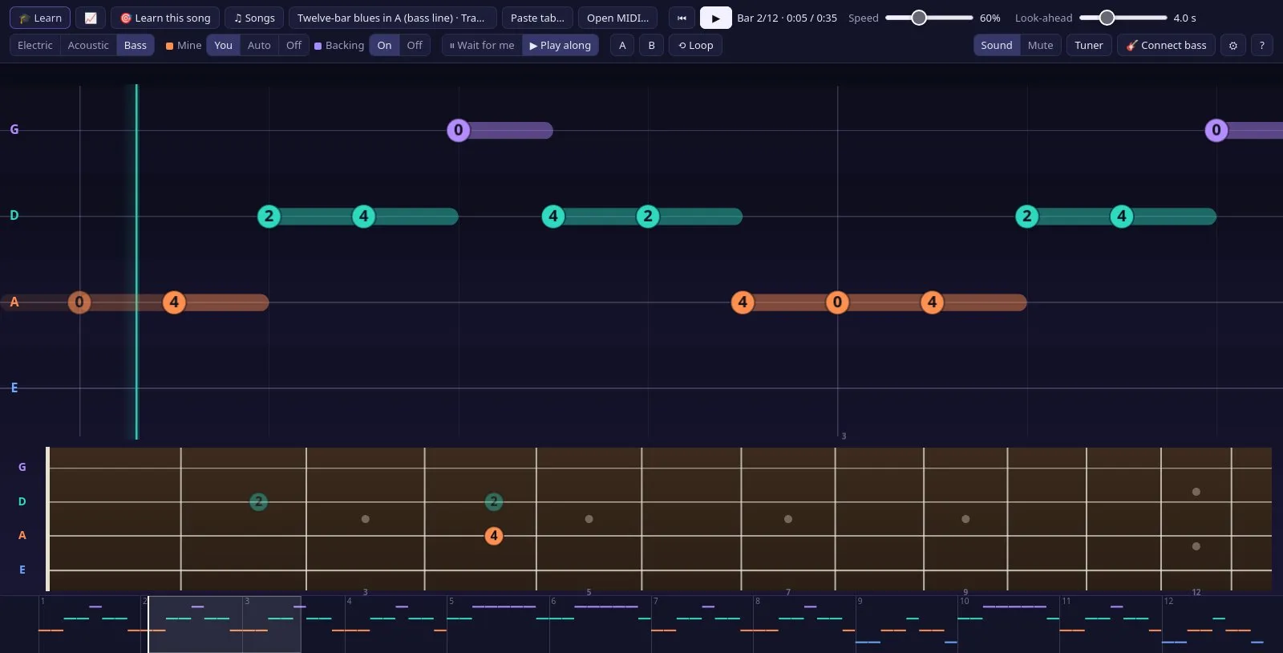Select the Acoustic instrument tab
This screenshot has height=653, width=1283.
pos(88,45)
